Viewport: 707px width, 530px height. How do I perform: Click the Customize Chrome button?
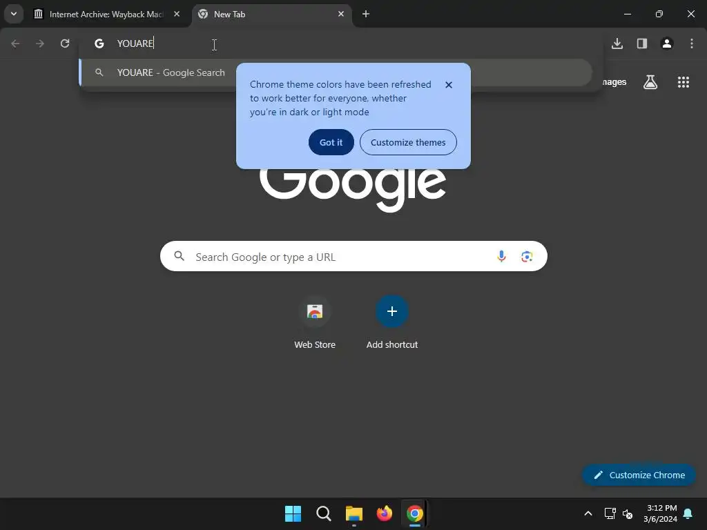point(639,475)
